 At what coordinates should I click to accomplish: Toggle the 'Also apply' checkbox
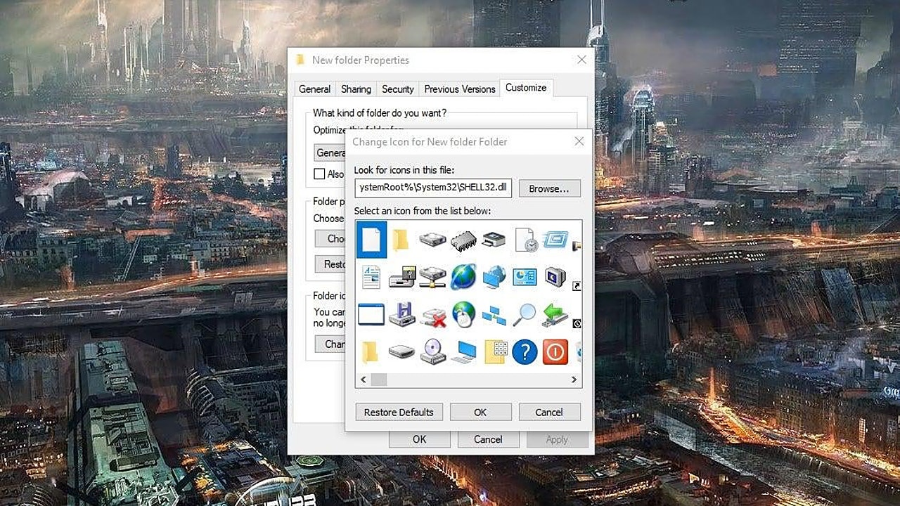[319, 174]
